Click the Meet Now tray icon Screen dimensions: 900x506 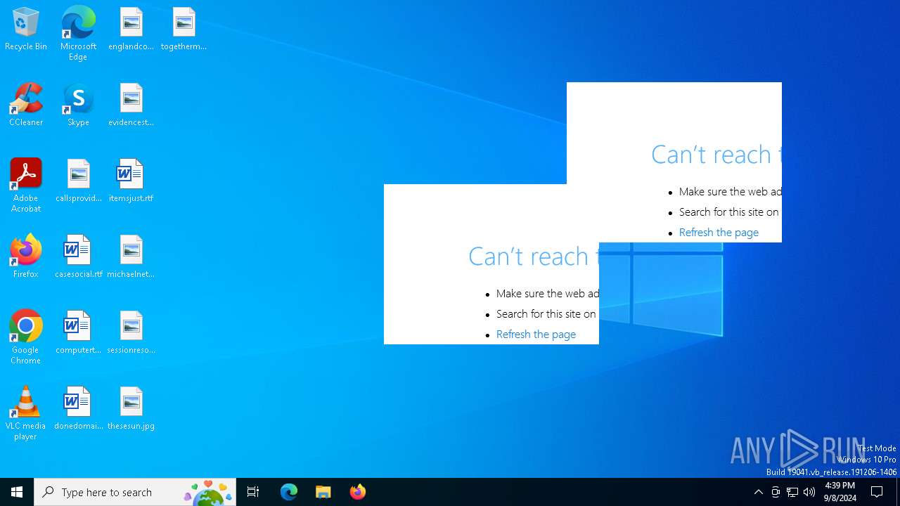coord(776,492)
